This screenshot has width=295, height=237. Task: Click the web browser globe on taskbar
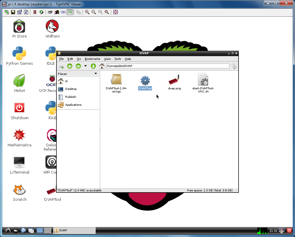tap(23, 230)
